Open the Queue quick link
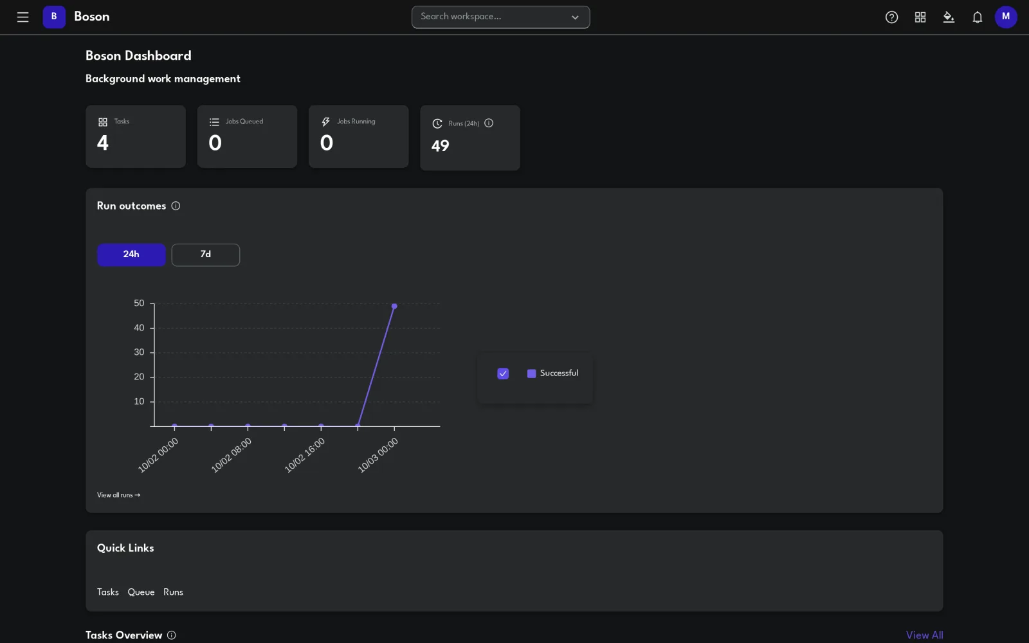 [141, 592]
